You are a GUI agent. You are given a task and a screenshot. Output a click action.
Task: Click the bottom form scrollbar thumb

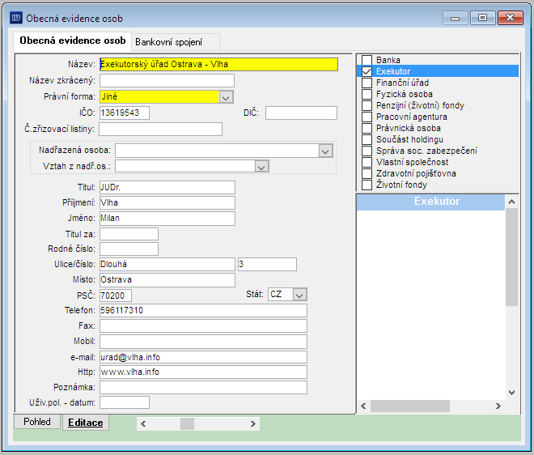point(187,423)
